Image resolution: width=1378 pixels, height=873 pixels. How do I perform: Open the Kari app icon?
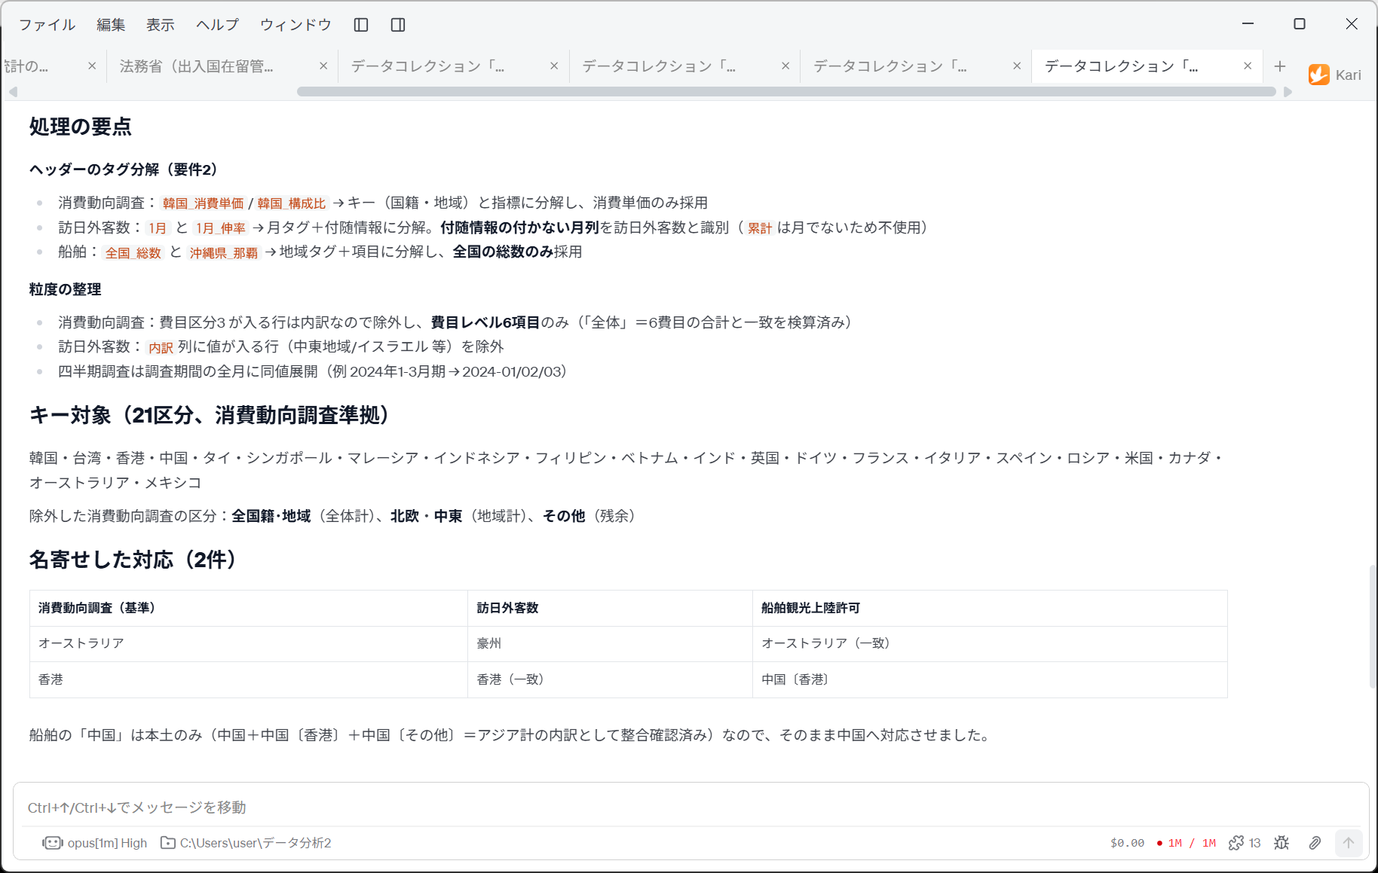point(1318,75)
